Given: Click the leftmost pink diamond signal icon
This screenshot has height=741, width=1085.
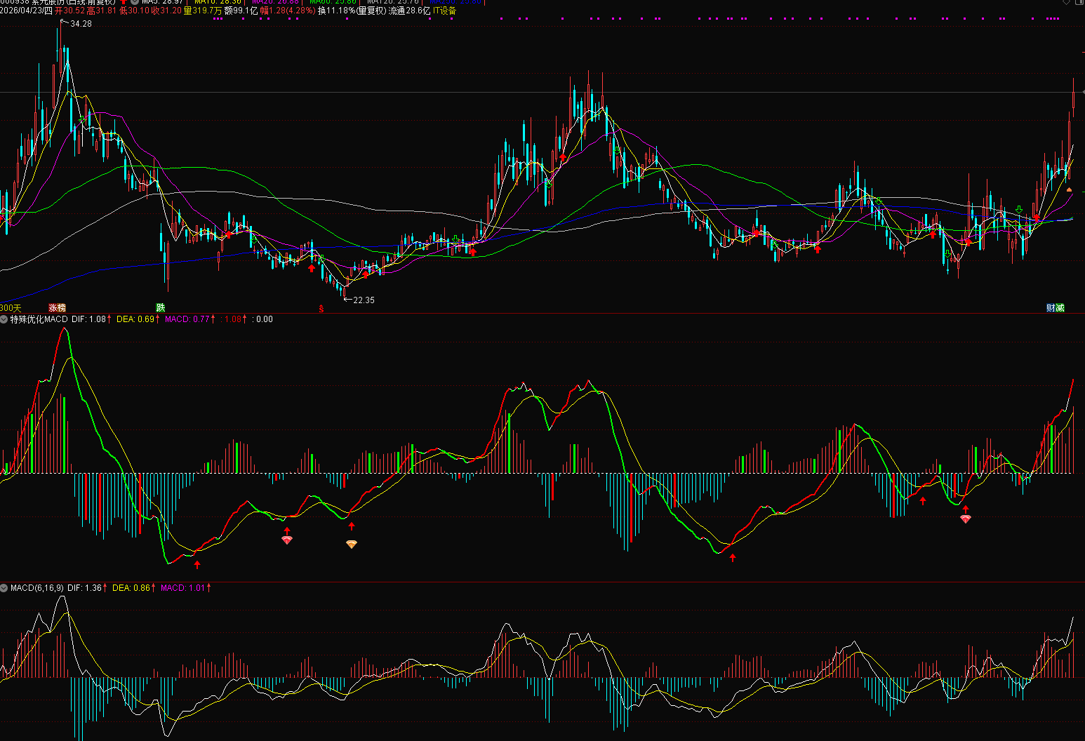Looking at the screenshot, I should point(287,540).
